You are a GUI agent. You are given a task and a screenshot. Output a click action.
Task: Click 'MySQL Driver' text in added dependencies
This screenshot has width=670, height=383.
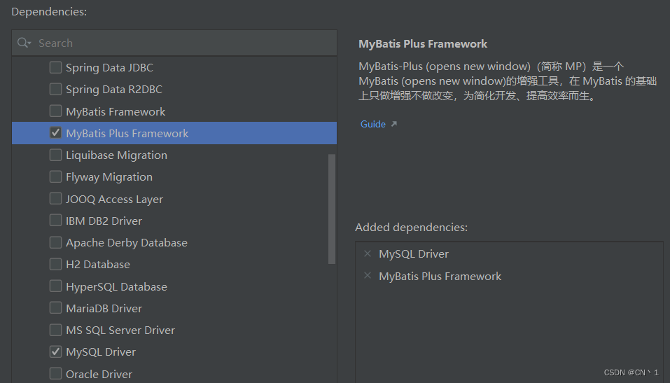(x=414, y=254)
